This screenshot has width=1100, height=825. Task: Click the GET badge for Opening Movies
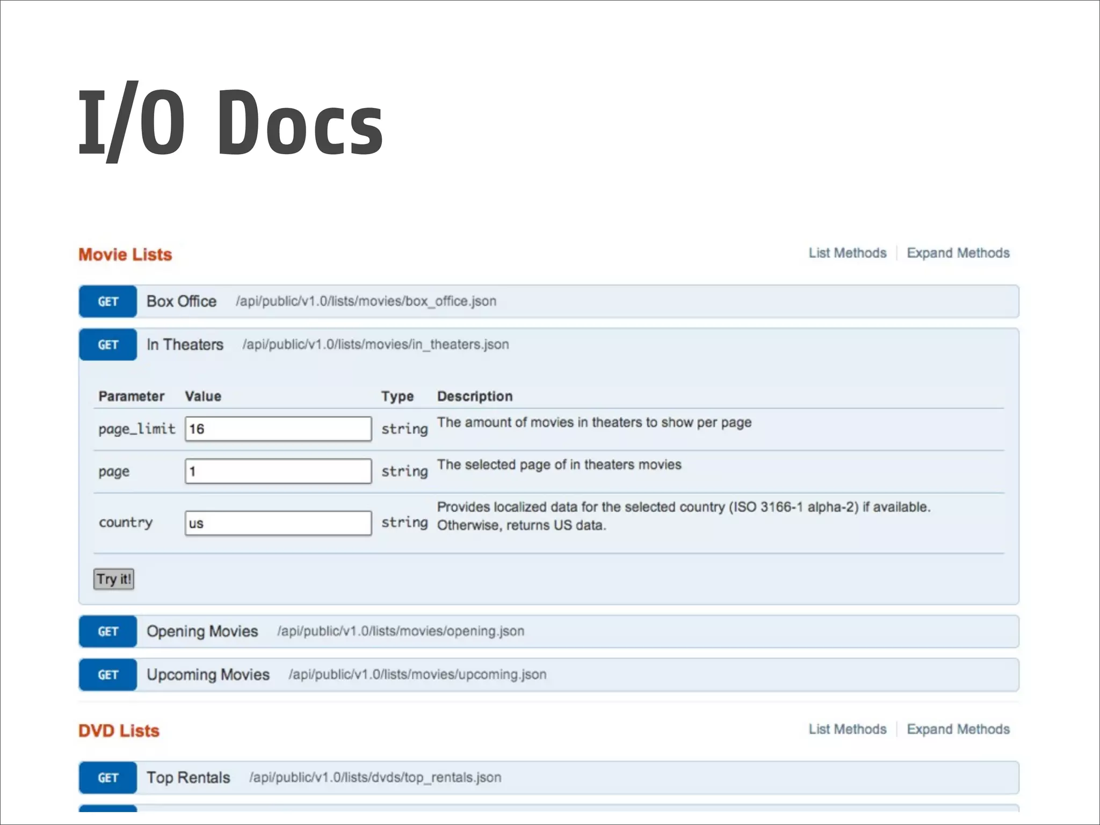point(108,631)
